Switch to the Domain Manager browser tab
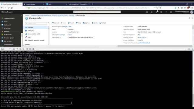 point(34,4)
